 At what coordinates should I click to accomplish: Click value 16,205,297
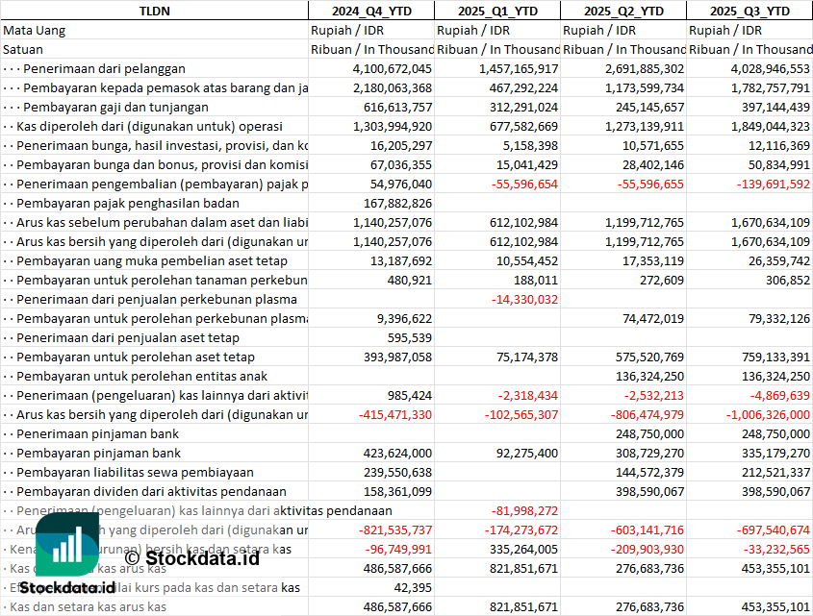[x=401, y=145]
